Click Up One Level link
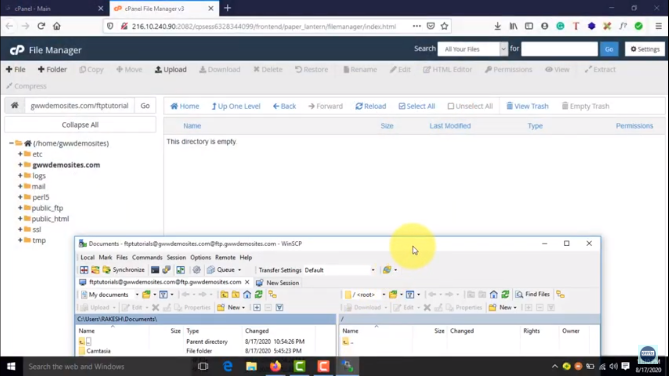 236,106
